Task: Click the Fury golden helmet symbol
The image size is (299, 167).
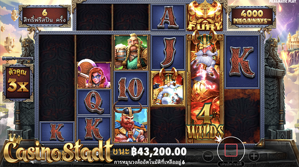Action: (x=205, y=16)
